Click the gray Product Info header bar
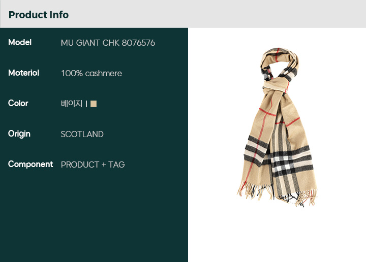This screenshot has height=262, width=366. click(x=183, y=14)
